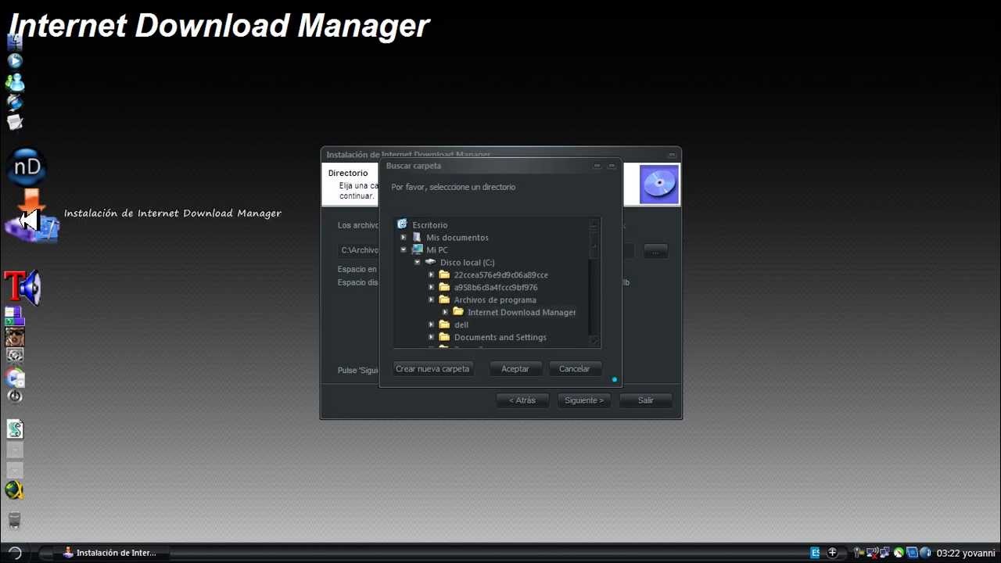Select Mis documentos in the folder tree

point(457,238)
